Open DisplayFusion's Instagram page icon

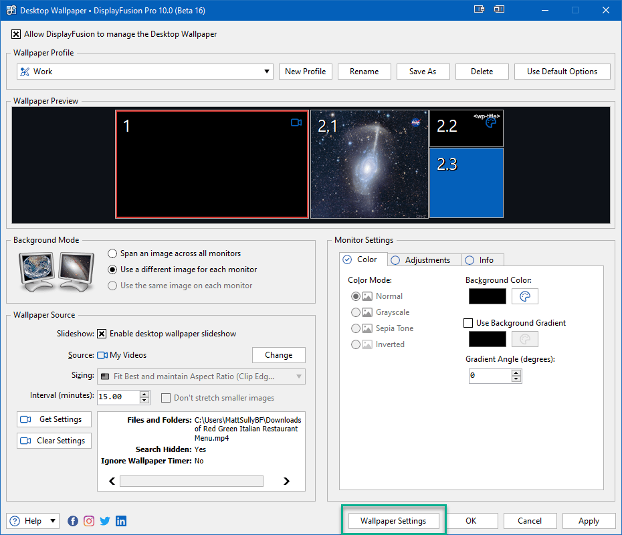pyautogui.click(x=88, y=520)
